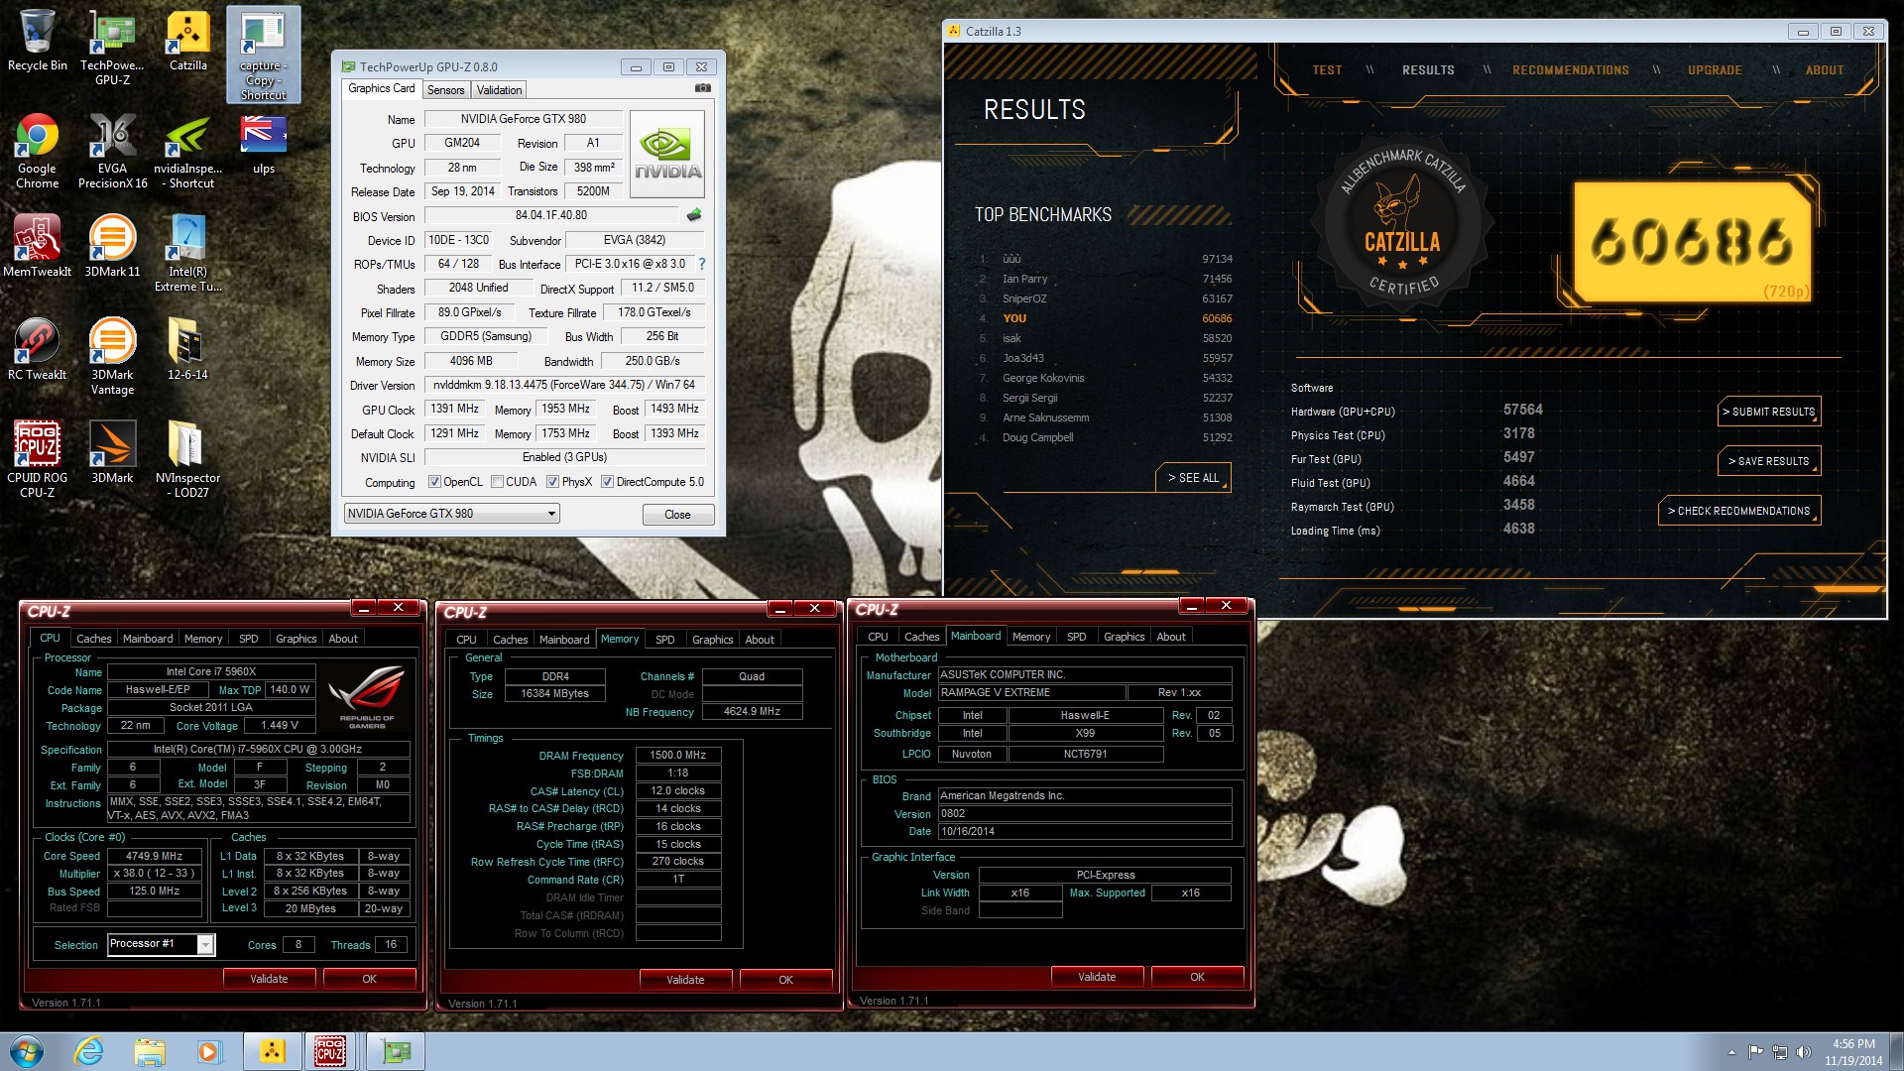Click CHECK RECOMMENDATIONS in Catzilla

pyautogui.click(x=1738, y=511)
